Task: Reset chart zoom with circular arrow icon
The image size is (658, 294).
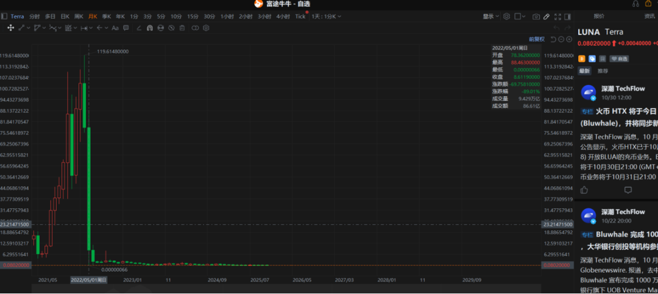Action: pyautogui.click(x=553, y=39)
